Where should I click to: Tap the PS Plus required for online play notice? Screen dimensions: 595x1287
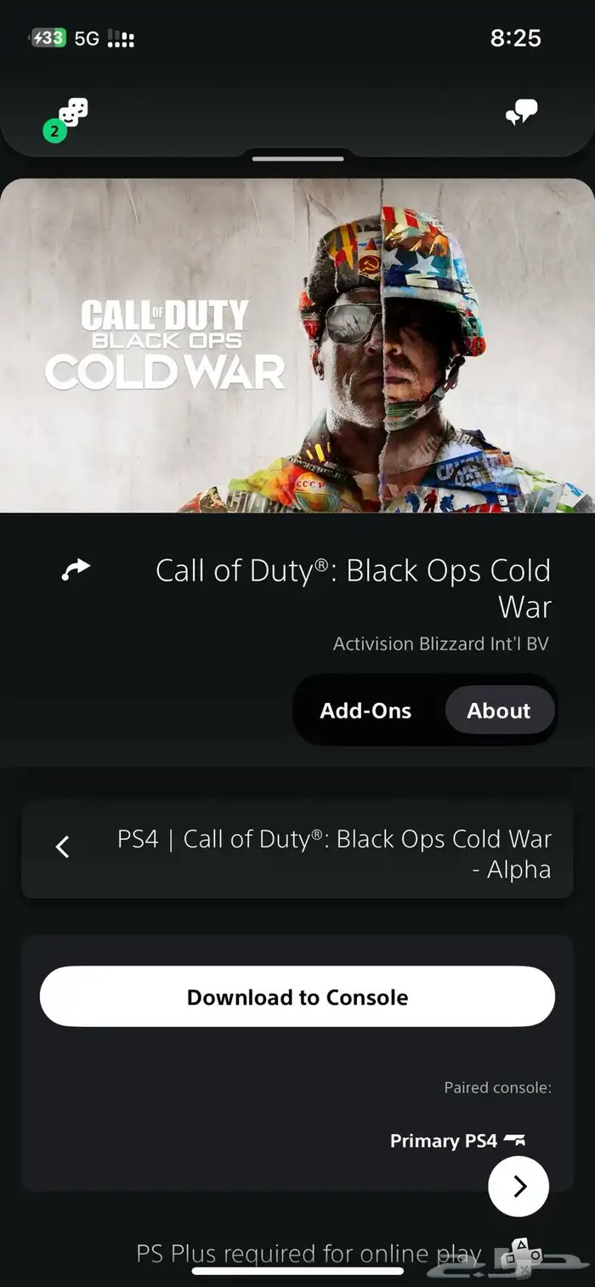(x=309, y=1253)
